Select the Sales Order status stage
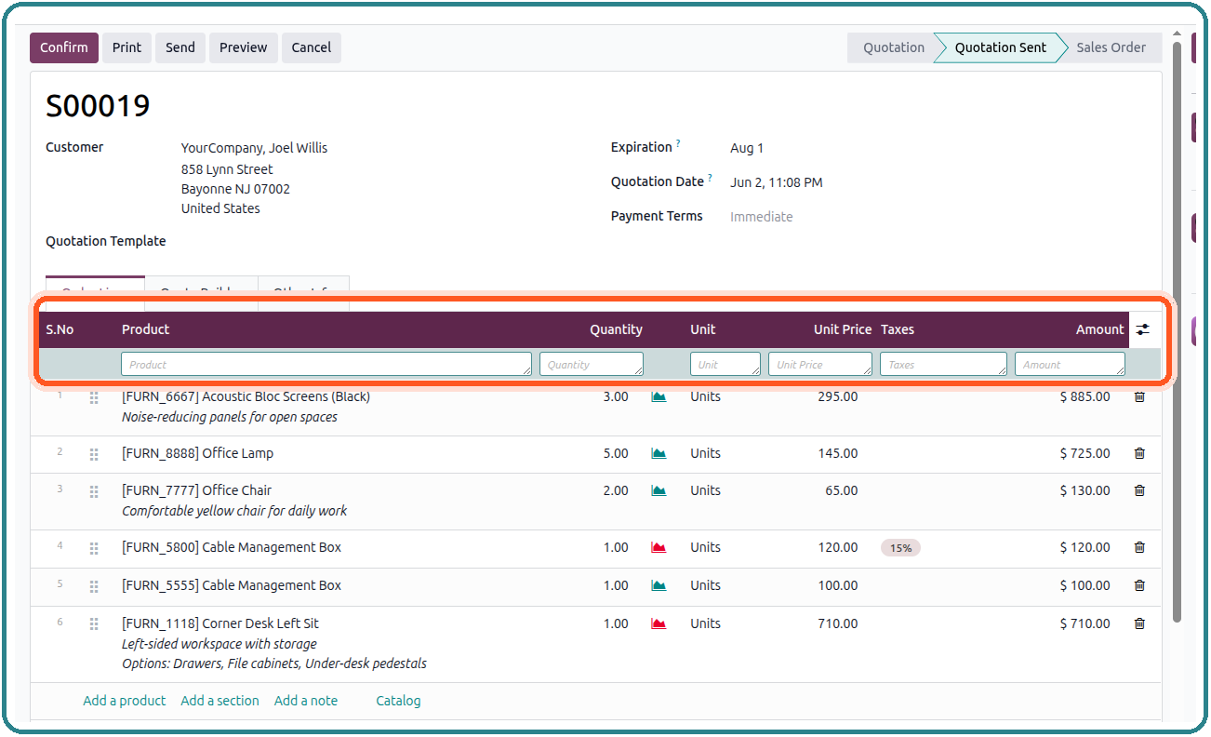The width and height of the screenshot is (1211, 737). (x=1111, y=47)
